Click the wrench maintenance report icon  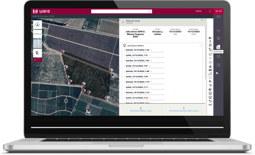210,45
